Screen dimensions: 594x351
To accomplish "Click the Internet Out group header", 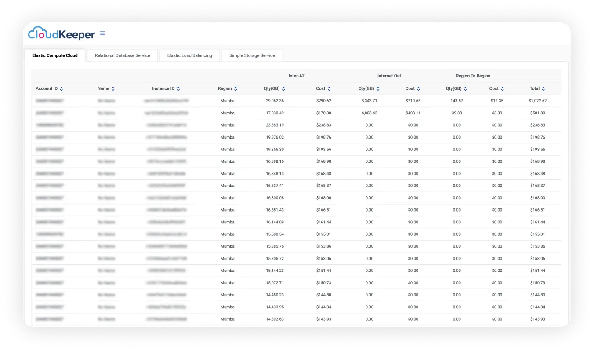I will (x=389, y=76).
